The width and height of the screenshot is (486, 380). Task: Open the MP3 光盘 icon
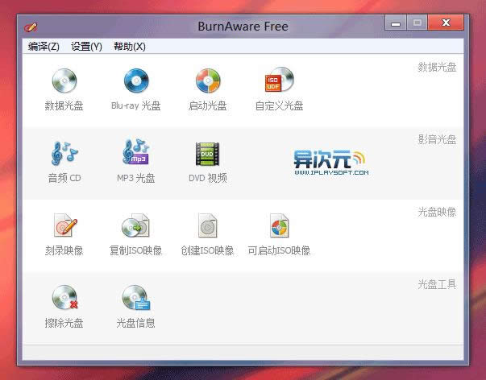(x=136, y=151)
